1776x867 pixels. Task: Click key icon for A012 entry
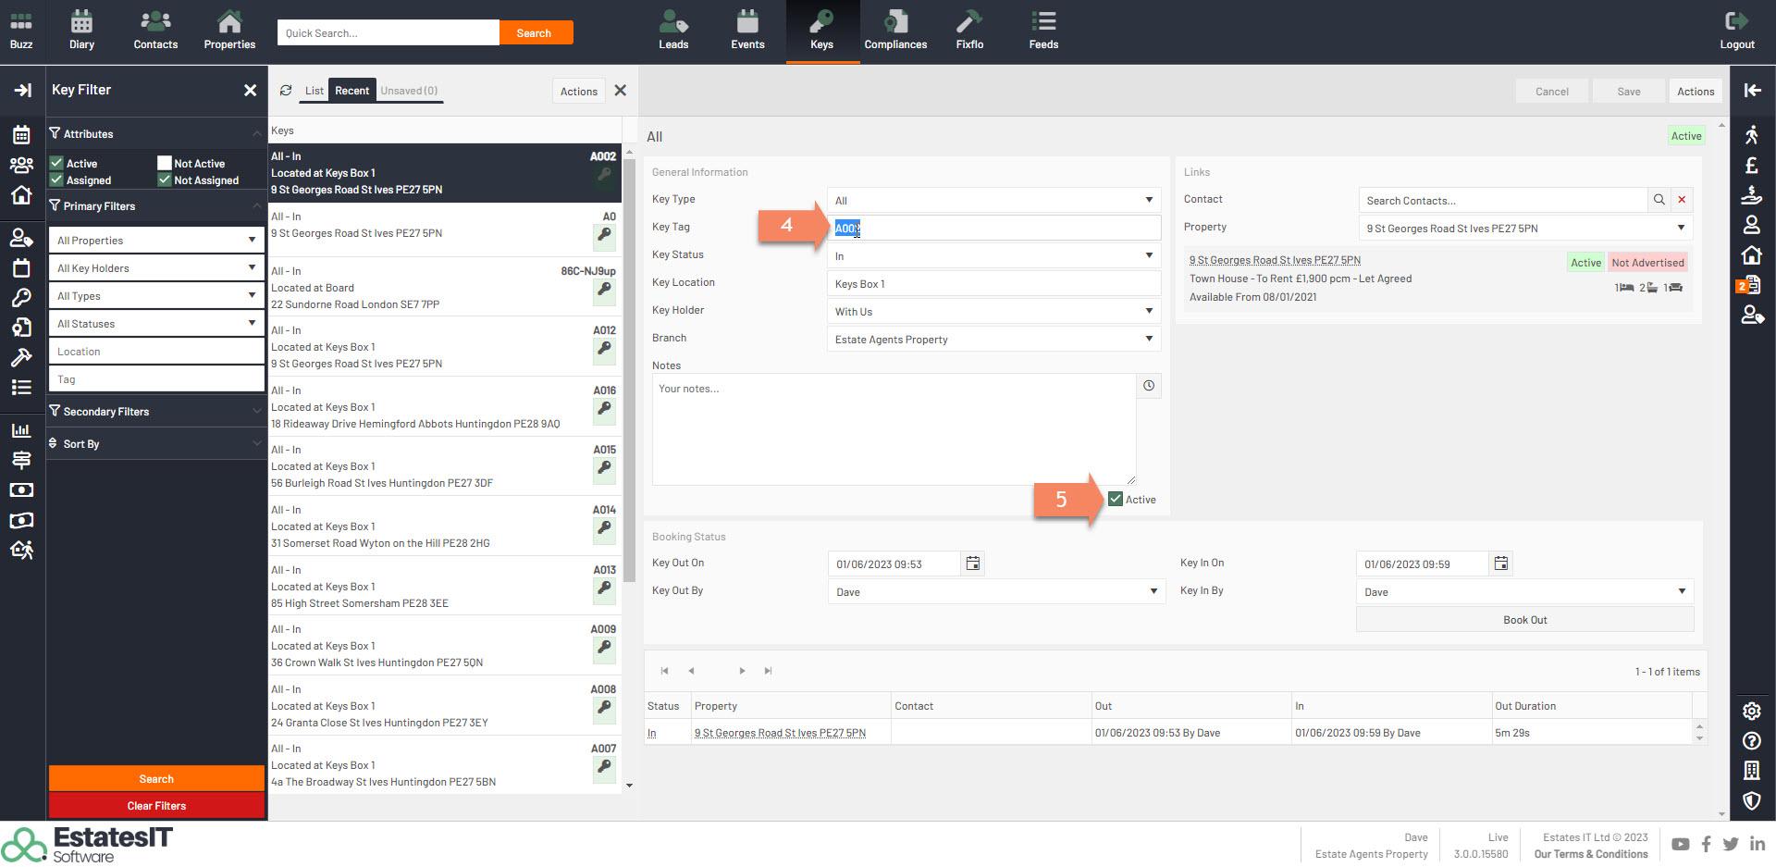coord(604,349)
